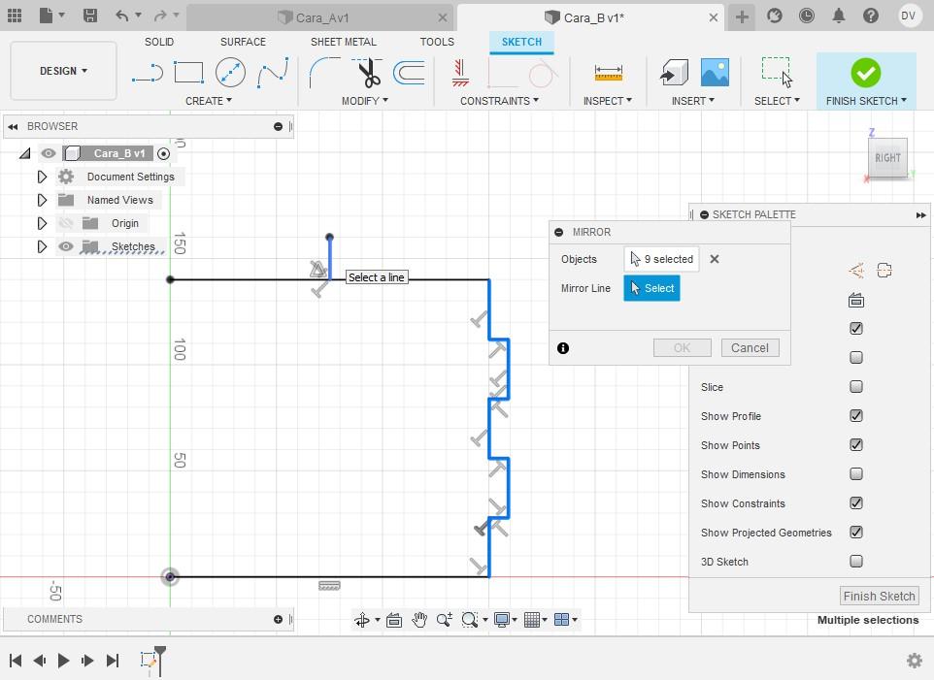934x680 pixels.
Task: Expand the Origin tree node
Action: coord(42,223)
